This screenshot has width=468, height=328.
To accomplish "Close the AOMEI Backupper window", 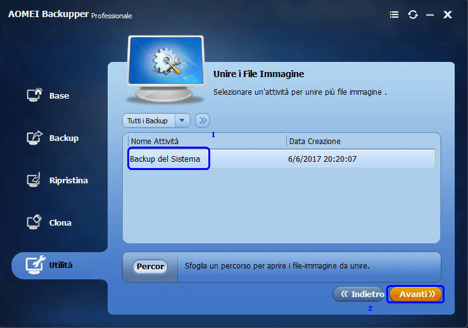I will click(x=447, y=15).
